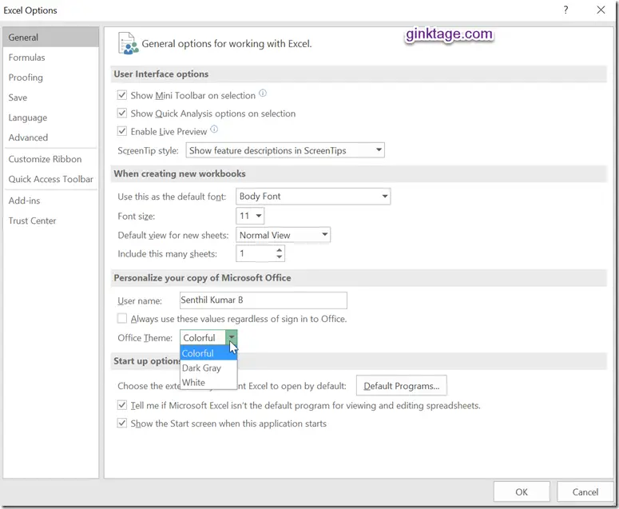619x509 pixels.
Task: Open Quick Access Toolbar settings
Action: tap(50, 179)
